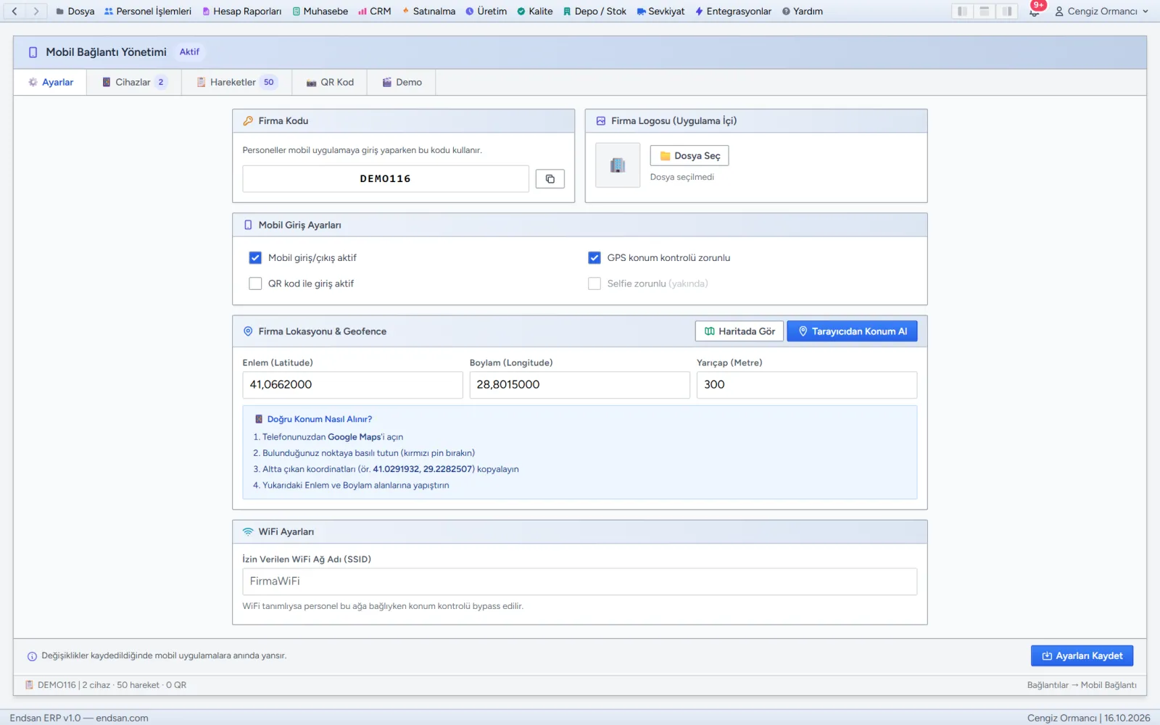1160x725 pixels.
Task: Select the top panel layout icon
Action: coord(985,11)
